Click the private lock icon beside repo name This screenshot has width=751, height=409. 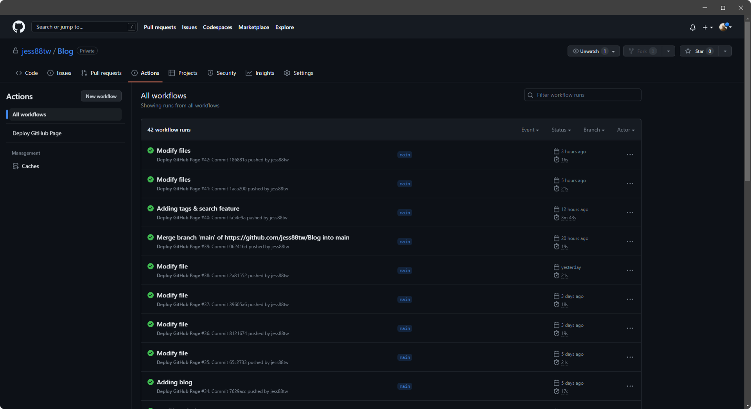click(x=16, y=51)
